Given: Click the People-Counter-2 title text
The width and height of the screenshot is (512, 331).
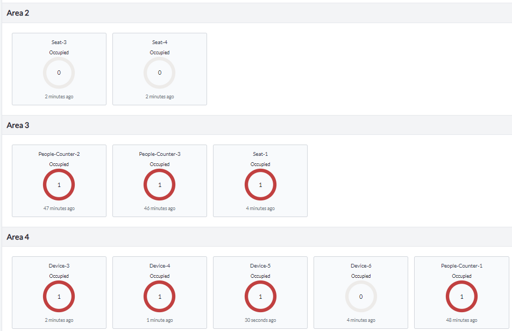Looking at the screenshot, I should [x=59, y=154].
